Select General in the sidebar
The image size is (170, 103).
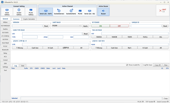coord(5,19)
